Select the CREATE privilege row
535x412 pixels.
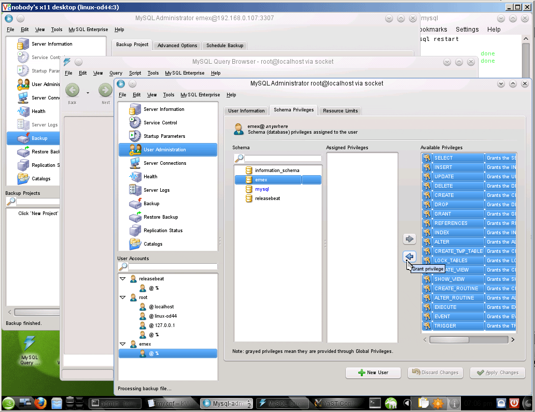click(469, 195)
